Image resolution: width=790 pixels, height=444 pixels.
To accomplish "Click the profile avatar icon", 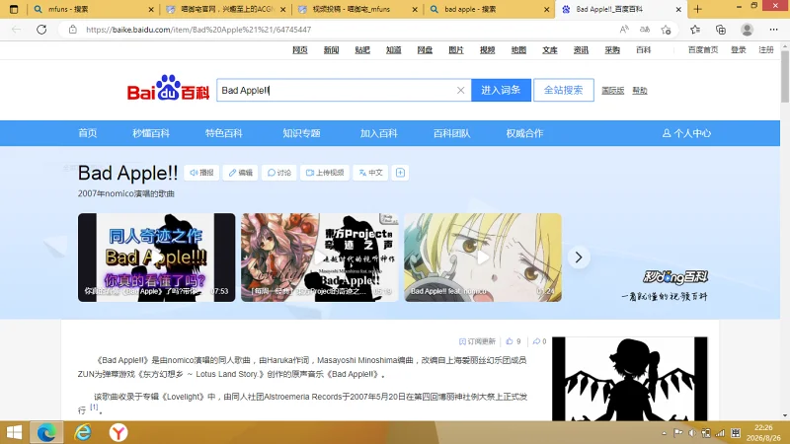I will click(x=747, y=30).
